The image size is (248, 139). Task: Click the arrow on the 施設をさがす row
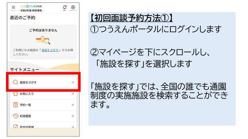73,82
